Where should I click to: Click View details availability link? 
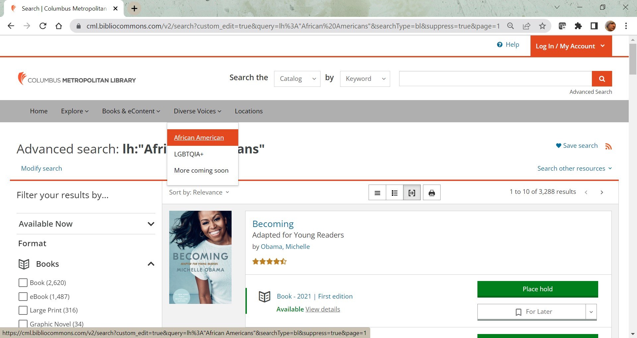click(x=323, y=309)
